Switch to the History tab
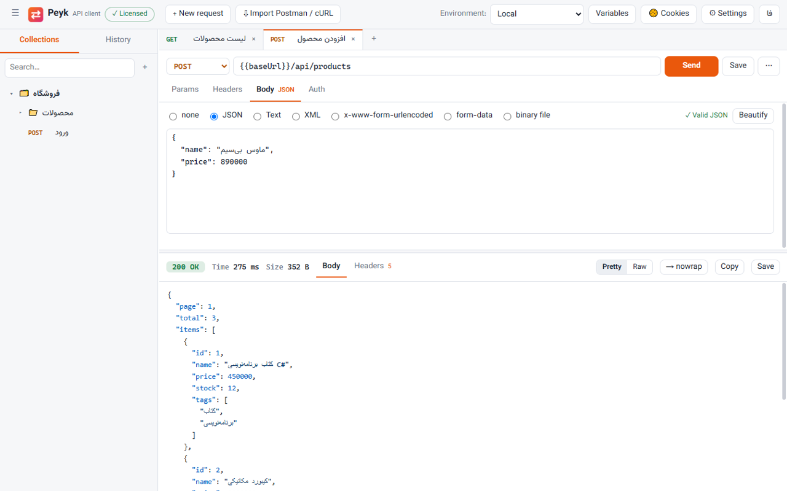The image size is (787, 491). pos(118,40)
